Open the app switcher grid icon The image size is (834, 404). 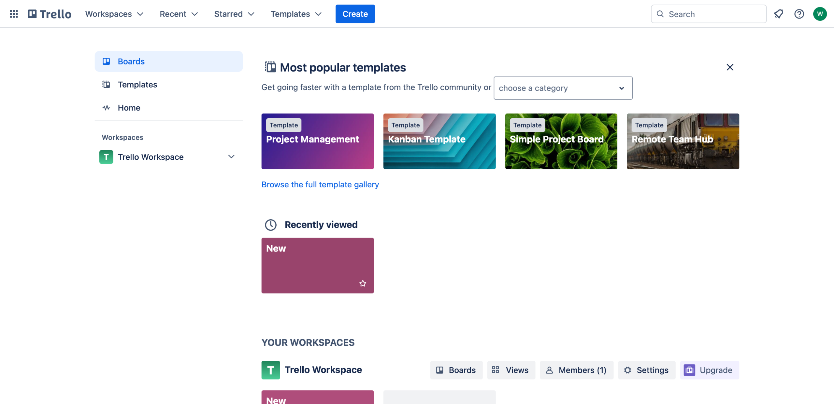[x=14, y=14]
